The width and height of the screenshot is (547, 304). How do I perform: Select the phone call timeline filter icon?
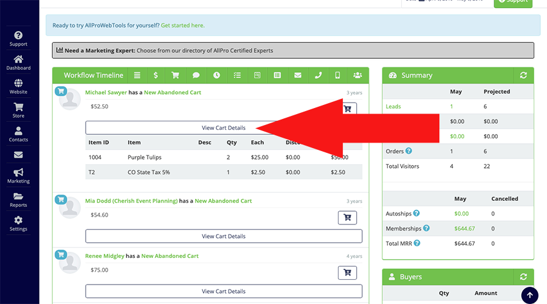point(318,76)
